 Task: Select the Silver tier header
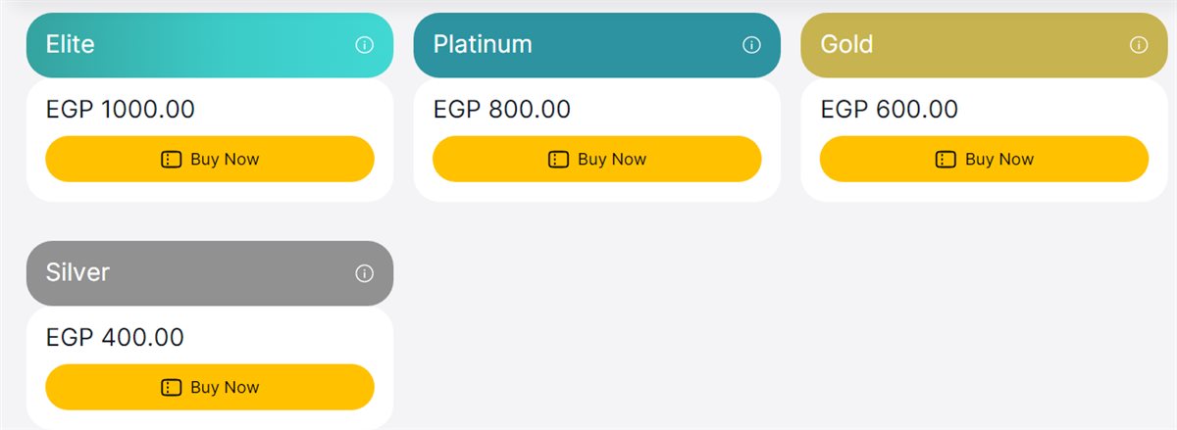pos(210,273)
